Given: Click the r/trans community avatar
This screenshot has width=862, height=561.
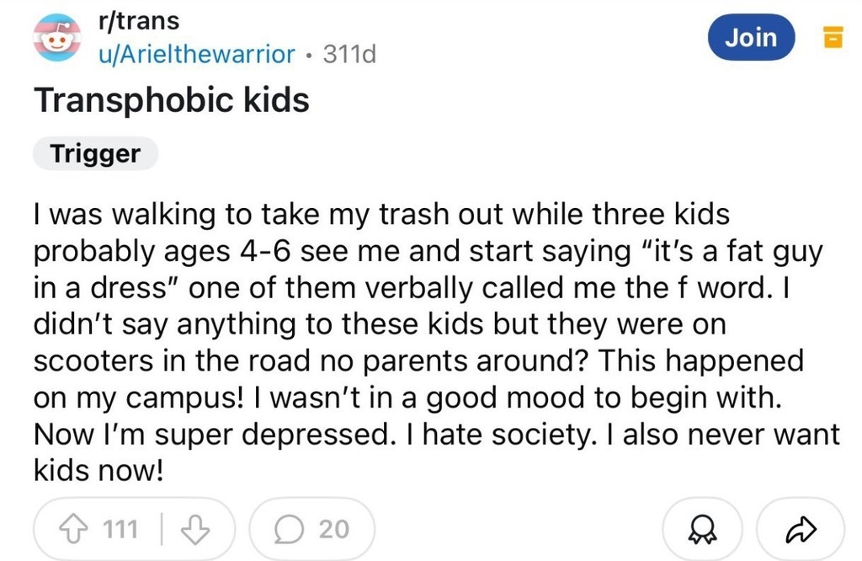Looking at the screenshot, I should 56,39.
